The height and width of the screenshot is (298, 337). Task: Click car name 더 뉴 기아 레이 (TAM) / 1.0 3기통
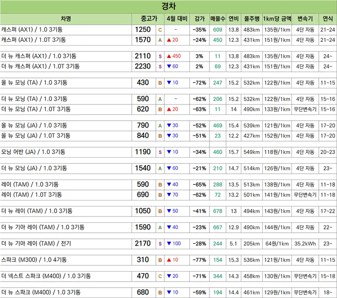[43, 227]
